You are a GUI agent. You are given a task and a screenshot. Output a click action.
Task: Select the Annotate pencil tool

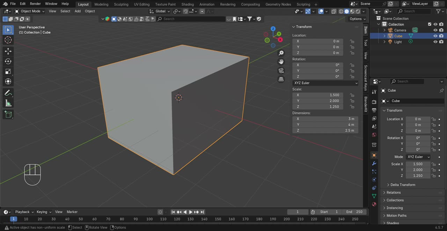(8, 93)
